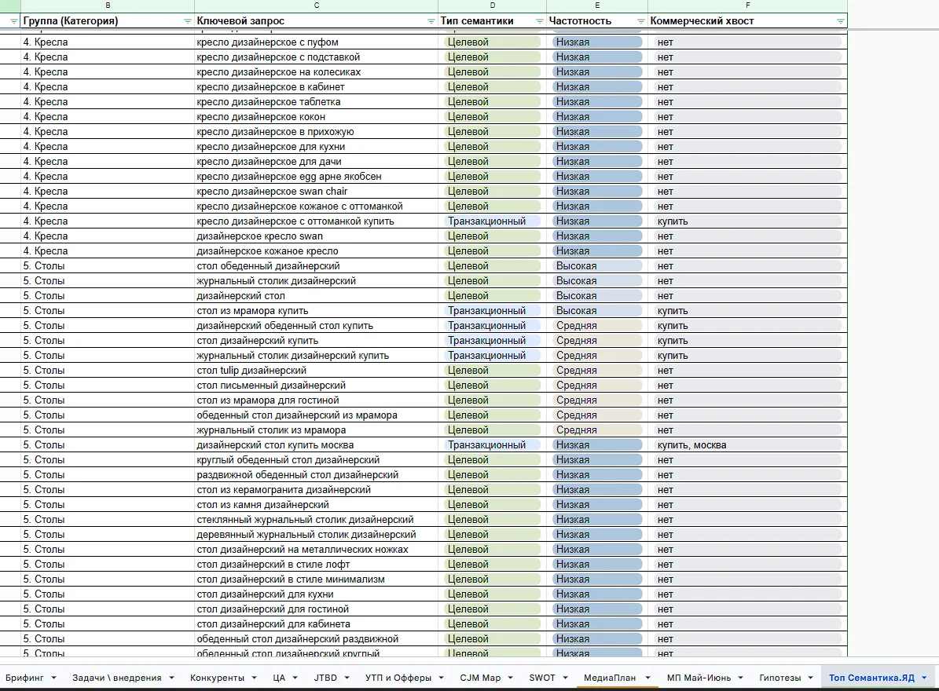The height and width of the screenshot is (691, 939).
Task: Open the Гипотезы sheet tab
Action: [x=779, y=678]
